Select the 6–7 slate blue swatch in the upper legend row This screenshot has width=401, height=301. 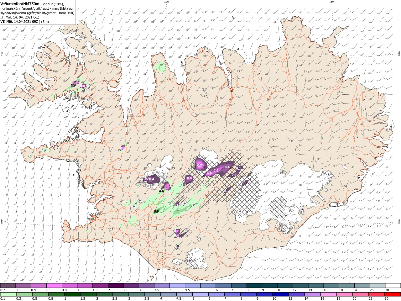(x=223, y=286)
